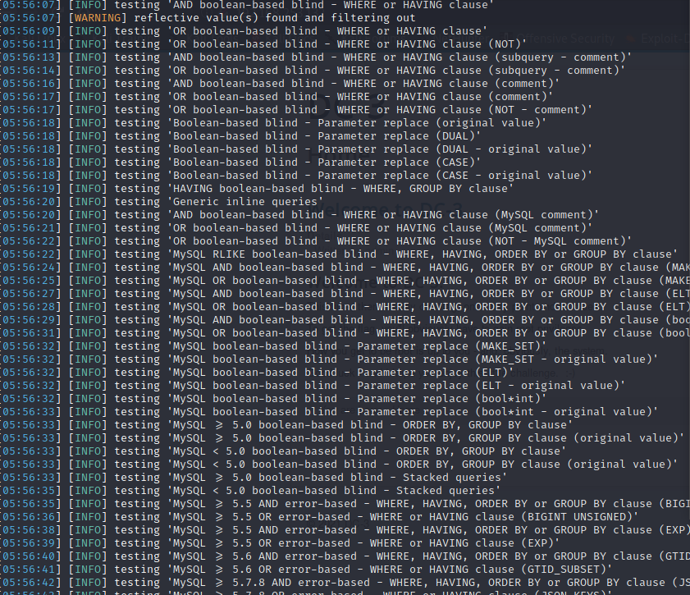Click OR boolean-based blind '(NOT - comment)' line
Screen dimensions: 690x595
coord(297,110)
